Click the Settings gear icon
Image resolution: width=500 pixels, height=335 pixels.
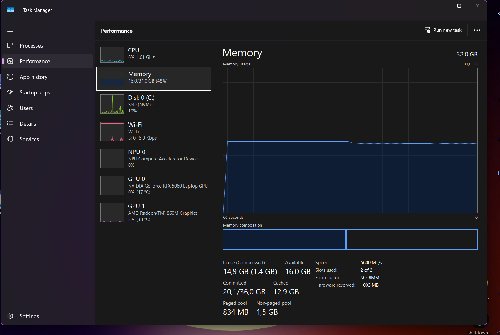[10, 316]
